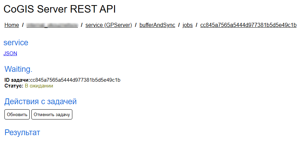
Task: Click the "Действия с задачей" heading
Action: (40, 101)
